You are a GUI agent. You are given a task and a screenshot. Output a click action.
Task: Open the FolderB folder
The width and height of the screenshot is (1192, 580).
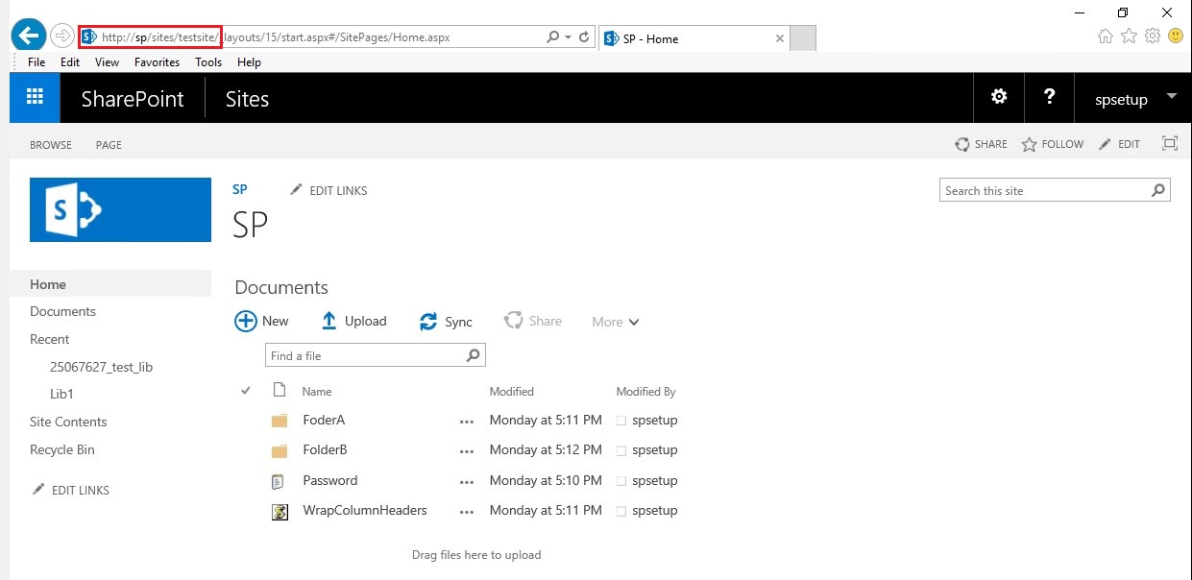325,449
